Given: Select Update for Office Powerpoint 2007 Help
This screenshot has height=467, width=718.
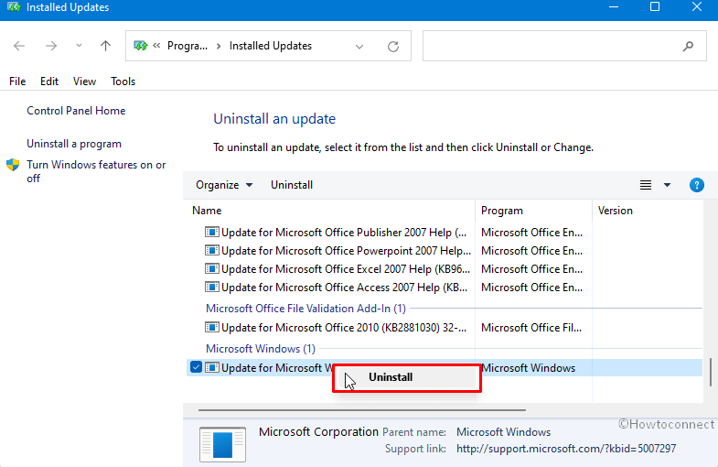Looking at the screenshot, I should [x=346, y=251].
